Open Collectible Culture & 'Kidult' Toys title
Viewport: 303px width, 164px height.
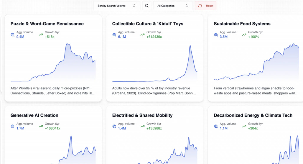[x=148, y=24]
